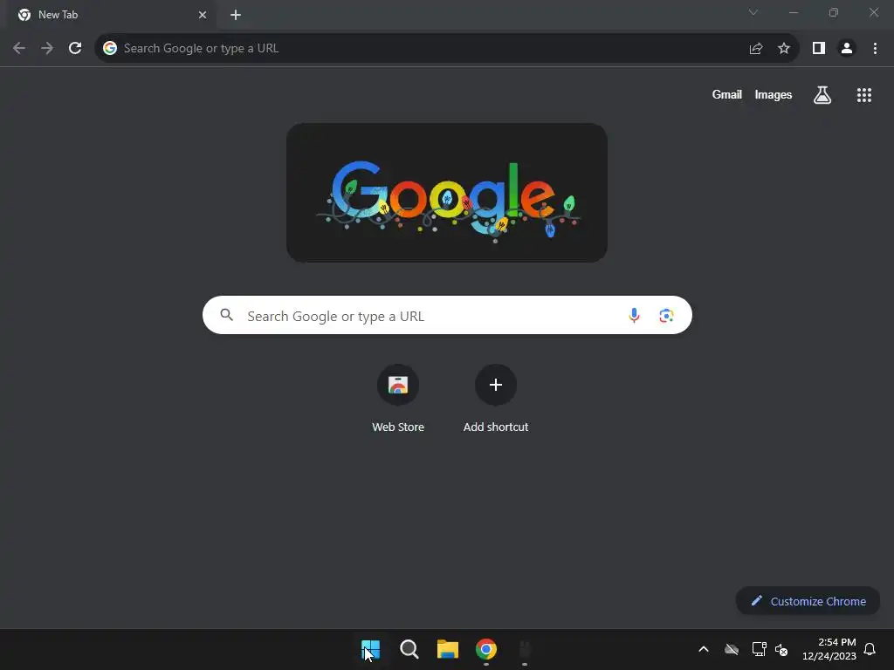Image resolution: width=894 pixels, height=670 pixels.
Task: Open the Chrome profile menu
Action: pos(847,48)
